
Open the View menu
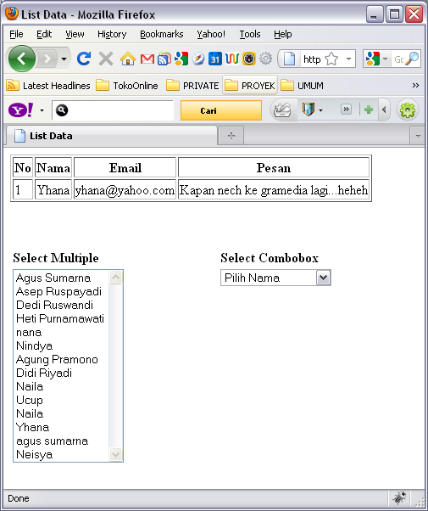point(75,34)
